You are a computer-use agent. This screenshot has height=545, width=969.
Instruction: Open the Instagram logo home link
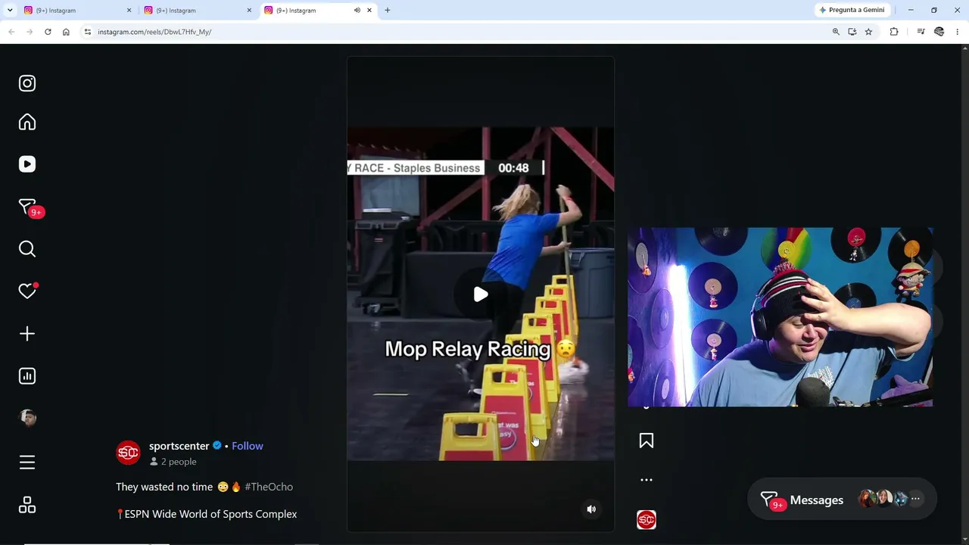[x=27, y=83]
